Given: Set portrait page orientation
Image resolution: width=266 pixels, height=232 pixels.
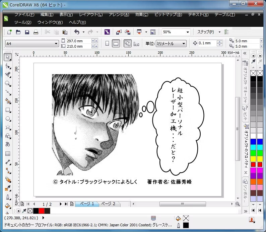Looking at the screenshot, I should 107,44.
